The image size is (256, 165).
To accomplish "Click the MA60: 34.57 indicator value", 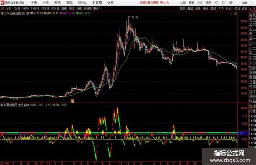I will point(83,13).
